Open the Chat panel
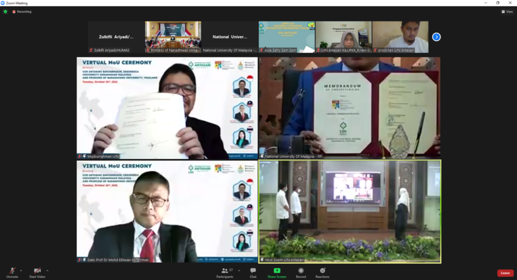 point(253,272)
